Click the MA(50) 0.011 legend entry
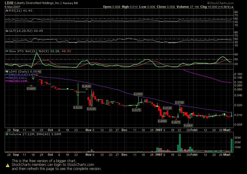 (17, 78)
